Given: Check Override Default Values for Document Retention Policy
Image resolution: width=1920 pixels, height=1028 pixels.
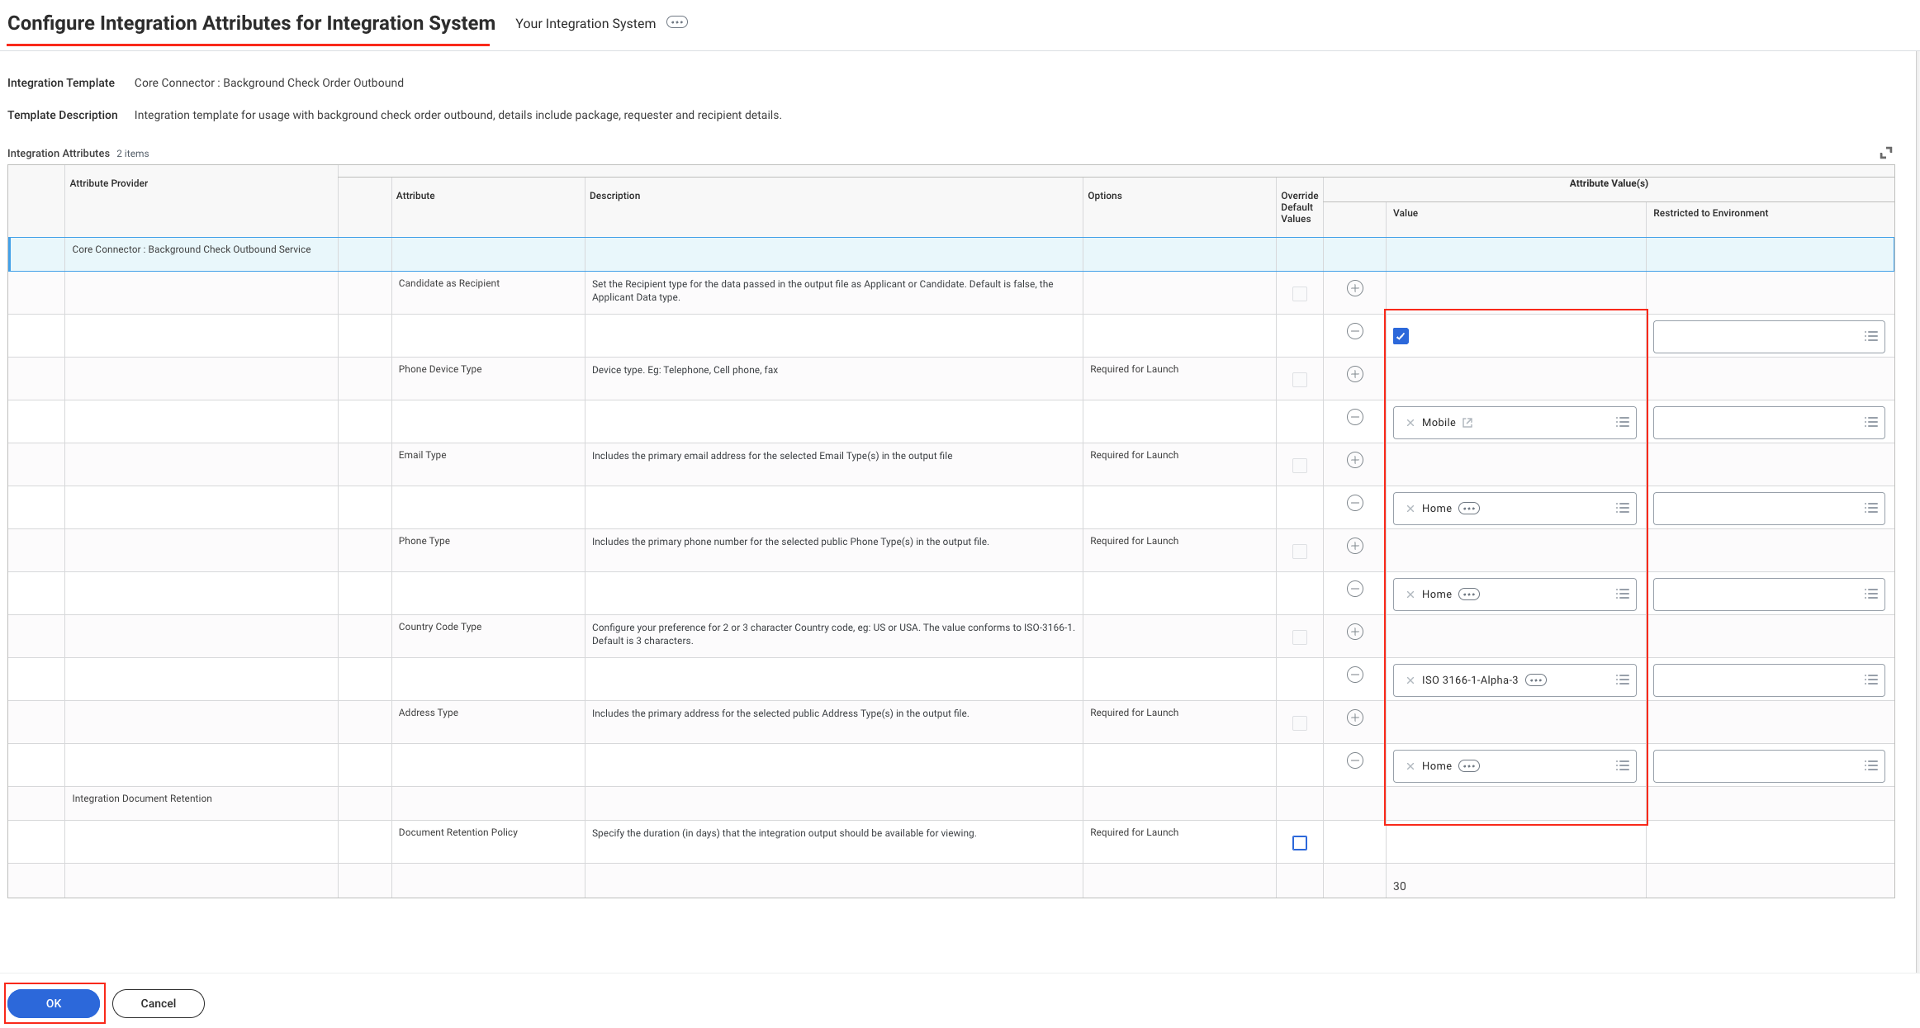Looking at the screenshot, I should point(1299,843).
